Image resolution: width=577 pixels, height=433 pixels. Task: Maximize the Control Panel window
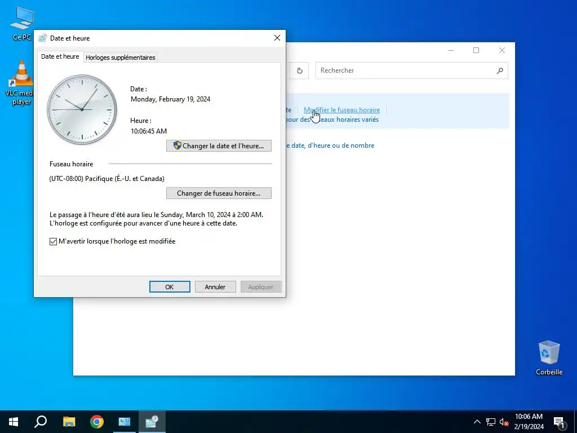(x=476, y=50)
